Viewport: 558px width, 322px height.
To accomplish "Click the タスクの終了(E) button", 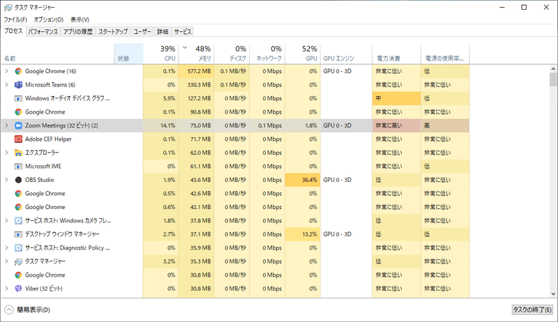I will [x=532, y=310].
